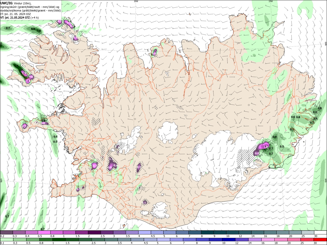
Task: Pick the violet swatch labeled 12 in the rain legend
Action: [x=241, y=240]
